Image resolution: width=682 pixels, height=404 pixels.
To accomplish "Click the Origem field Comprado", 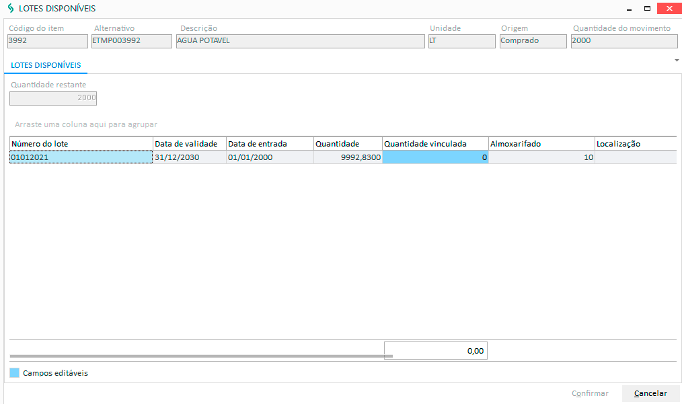I will 533,41.
